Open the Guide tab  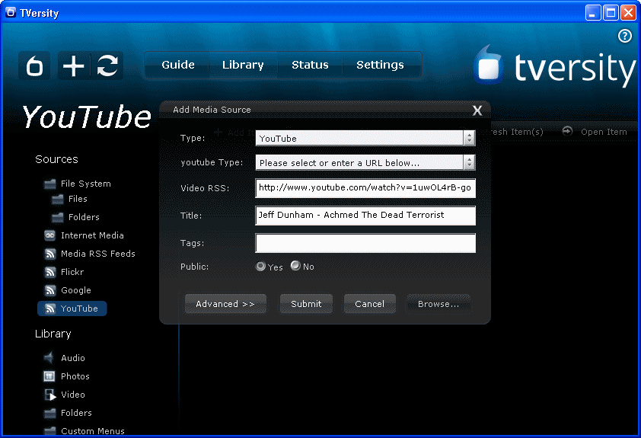tap(178, 65)
